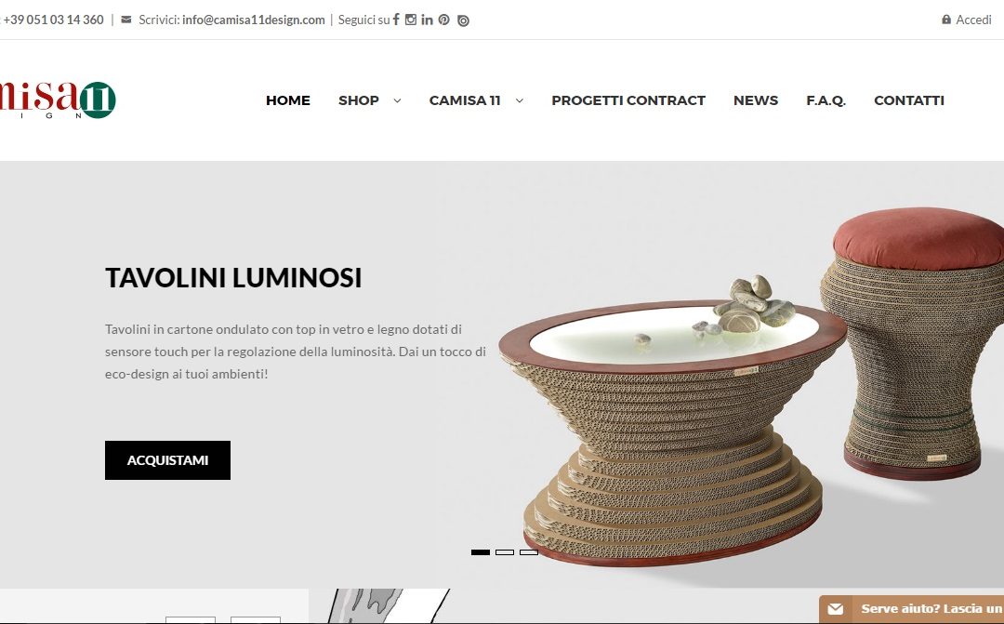The height and width of the screenshot is (624, 1004).
Task: Select the first slider indicator
Action: [481, 552]
